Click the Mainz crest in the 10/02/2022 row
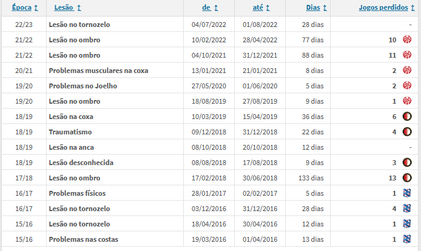This screenshot has width=421, height=251. 407,40
